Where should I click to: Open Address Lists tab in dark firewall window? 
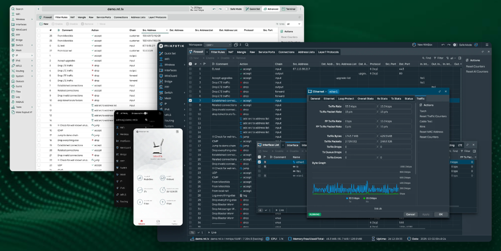click(x=306, y=52)
